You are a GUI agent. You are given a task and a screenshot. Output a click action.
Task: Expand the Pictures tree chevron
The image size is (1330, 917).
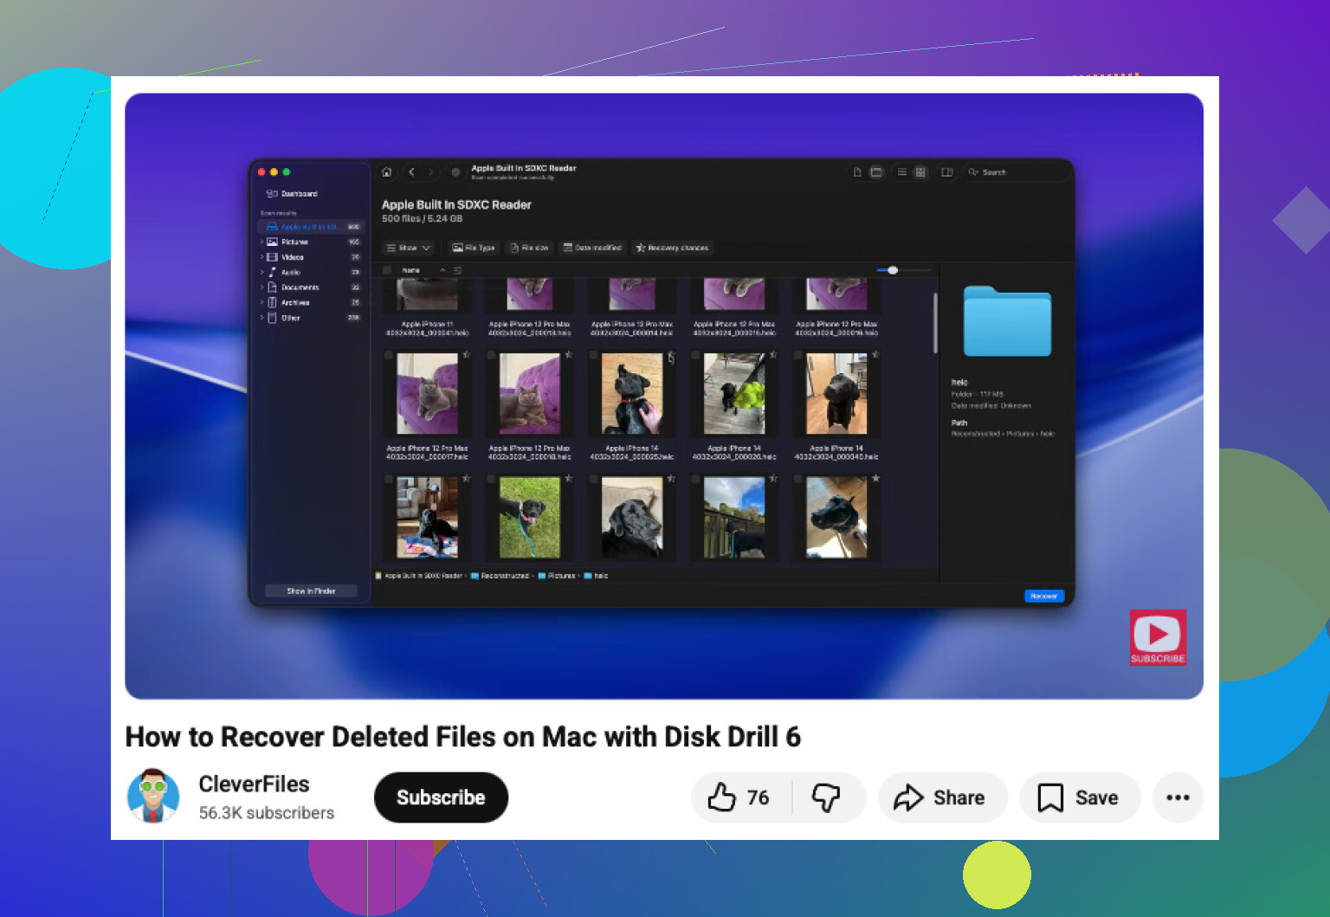point(261,242)
